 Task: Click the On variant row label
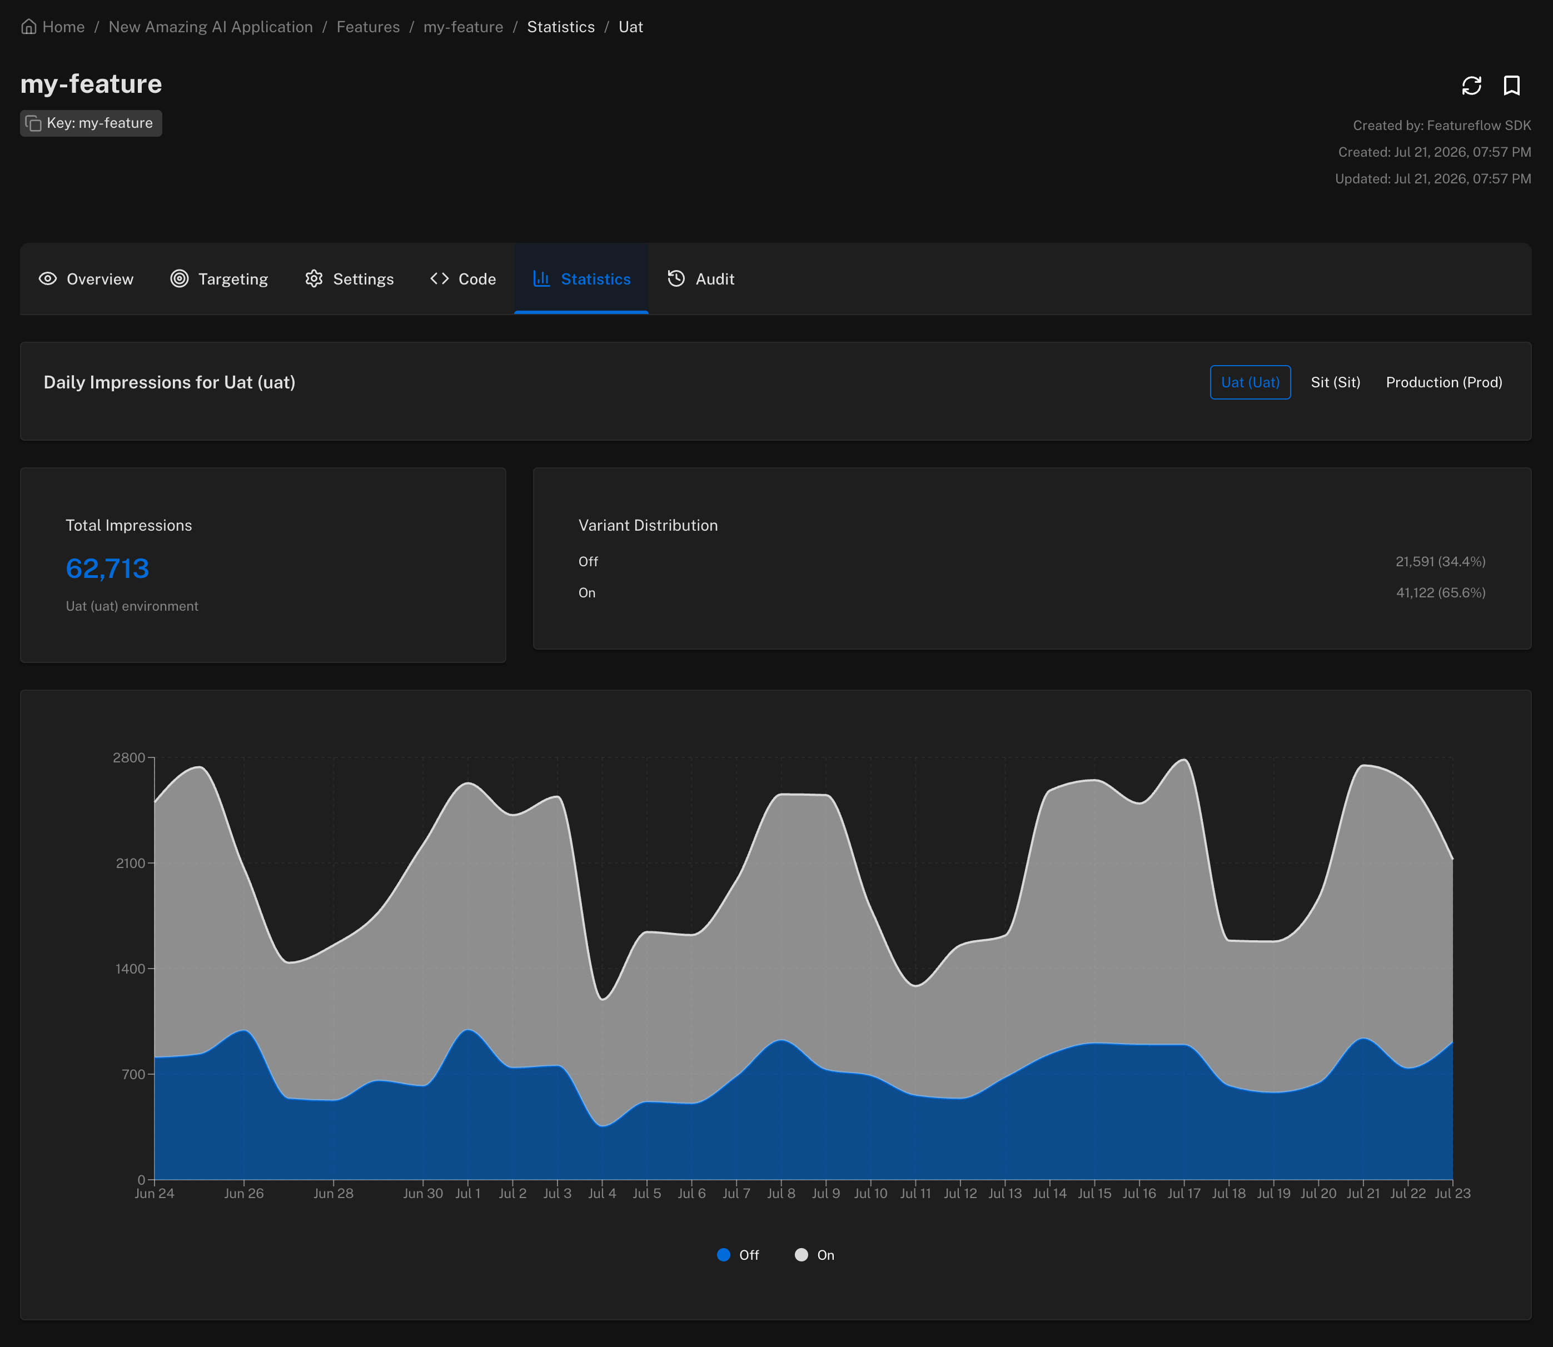(x=586, y=592)
